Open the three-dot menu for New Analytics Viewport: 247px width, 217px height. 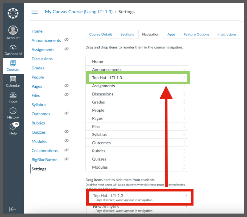coord(186,207)
